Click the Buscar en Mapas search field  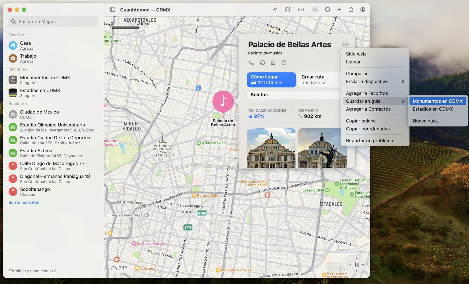point(53,22)
